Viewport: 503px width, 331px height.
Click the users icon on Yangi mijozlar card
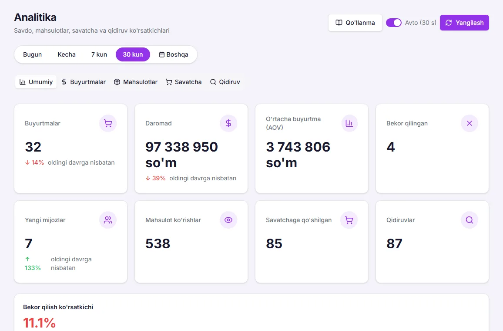pos(108,220)
